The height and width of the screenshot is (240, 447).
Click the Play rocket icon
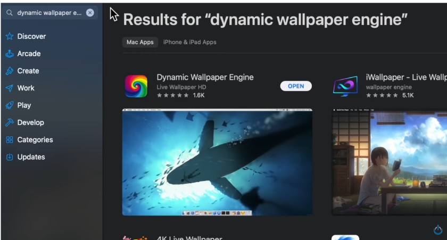tap(10, 105)
